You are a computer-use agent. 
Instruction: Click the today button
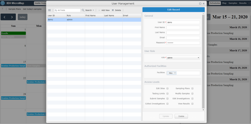(x=23, y=17)
